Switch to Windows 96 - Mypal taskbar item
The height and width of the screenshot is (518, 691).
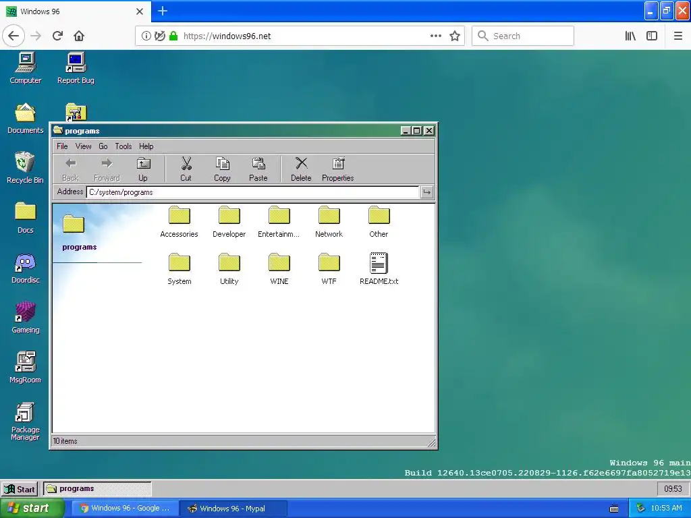[x=233, y=509]
